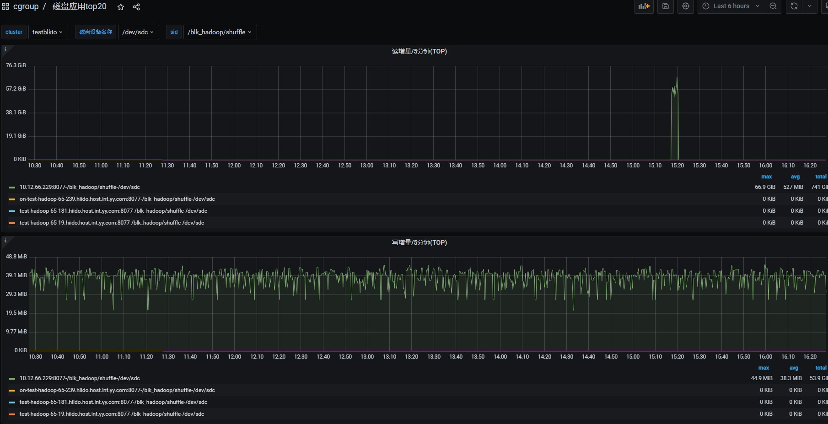Open the cgroup folder link
Viewport: 828px width, 424px height.
point(26,6)
